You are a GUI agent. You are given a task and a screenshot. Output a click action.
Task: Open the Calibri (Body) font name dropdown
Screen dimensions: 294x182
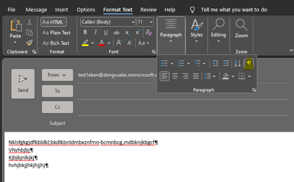point(133,22)
